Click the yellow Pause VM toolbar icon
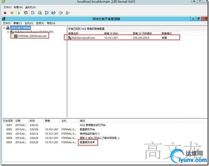 [x=12, y=13]
